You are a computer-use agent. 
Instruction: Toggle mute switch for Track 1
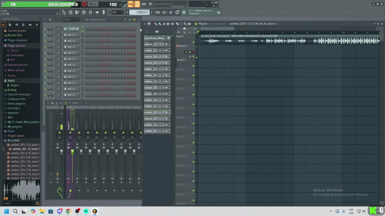tap(193, 42)
